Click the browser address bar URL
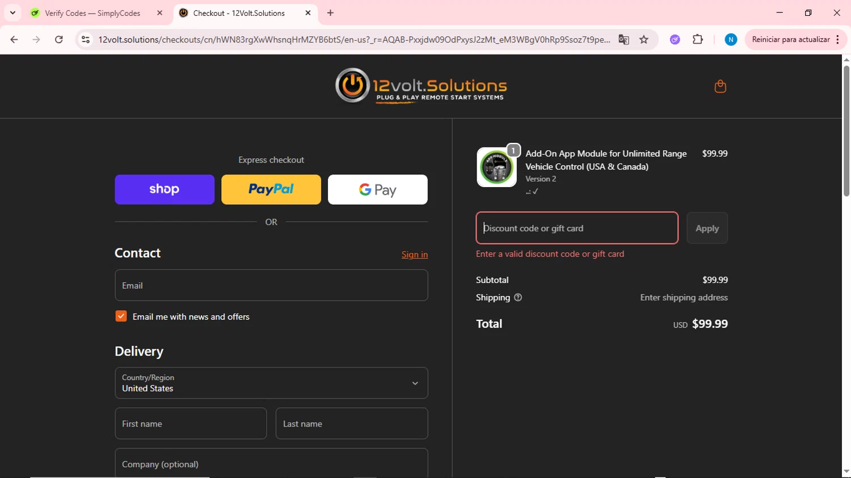851x478 pixels. tap(354, 40)
